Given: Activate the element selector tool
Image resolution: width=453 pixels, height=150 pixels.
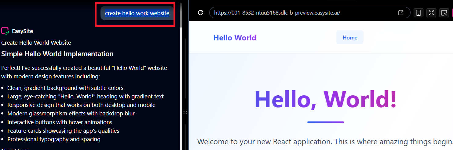Looking at the screenshot, I should tap(443, 13).
